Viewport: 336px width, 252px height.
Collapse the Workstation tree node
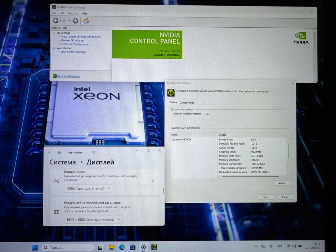point(54,48)
